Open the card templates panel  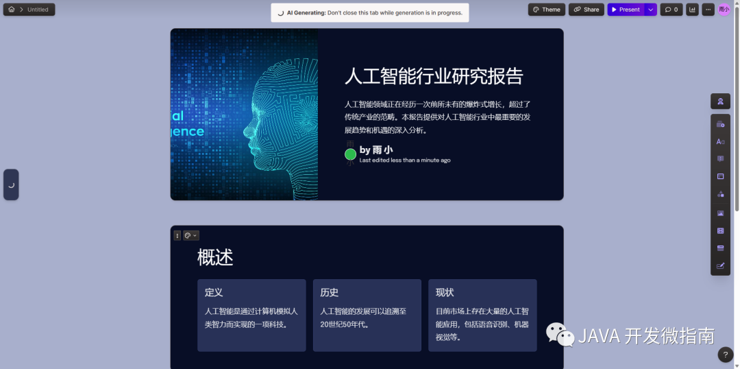[x=720, y=124]
